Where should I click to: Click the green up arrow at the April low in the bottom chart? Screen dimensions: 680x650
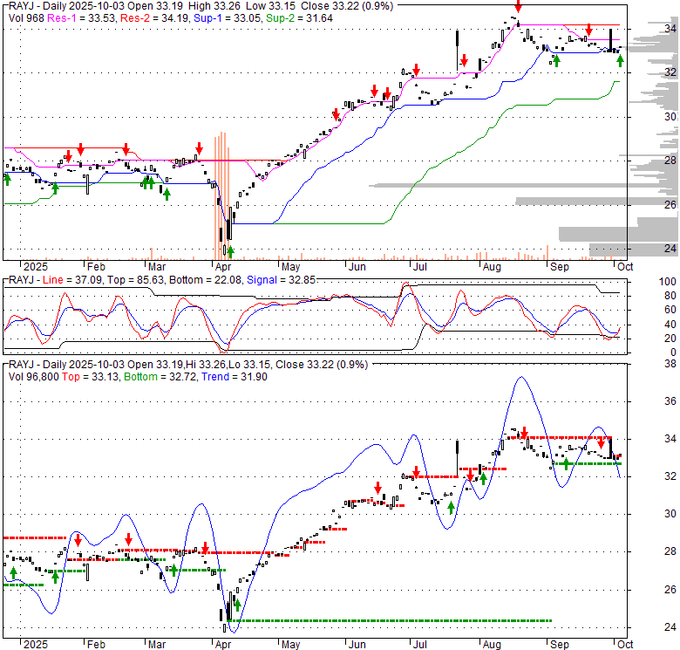(236, 605)
